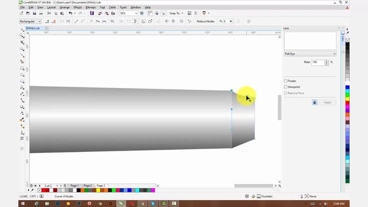Open the Edit menu

[x=30, y=7]
